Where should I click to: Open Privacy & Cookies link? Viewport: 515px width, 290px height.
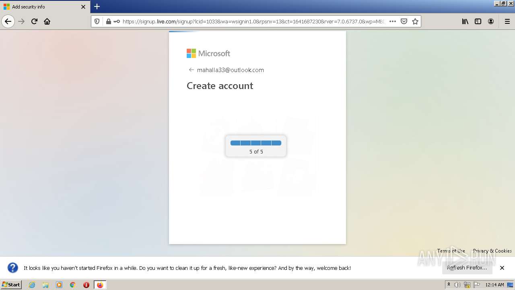[492, 251]
